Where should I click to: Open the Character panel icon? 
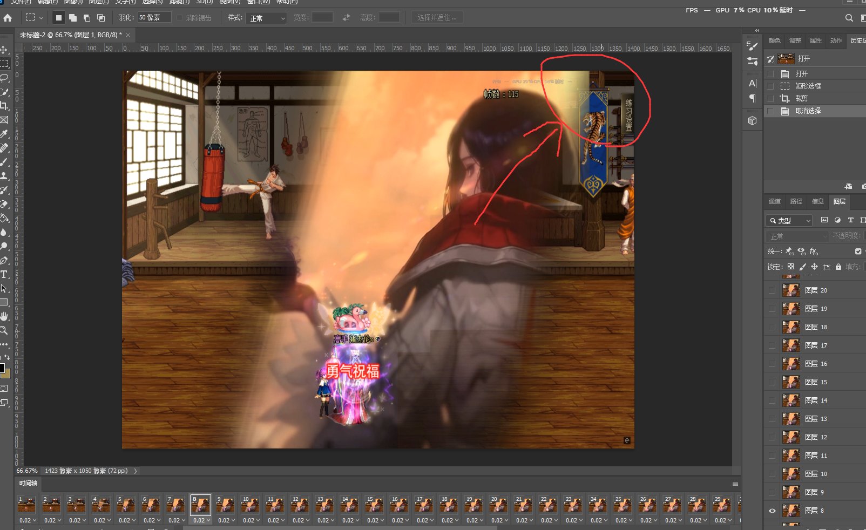tap(752, 83)
